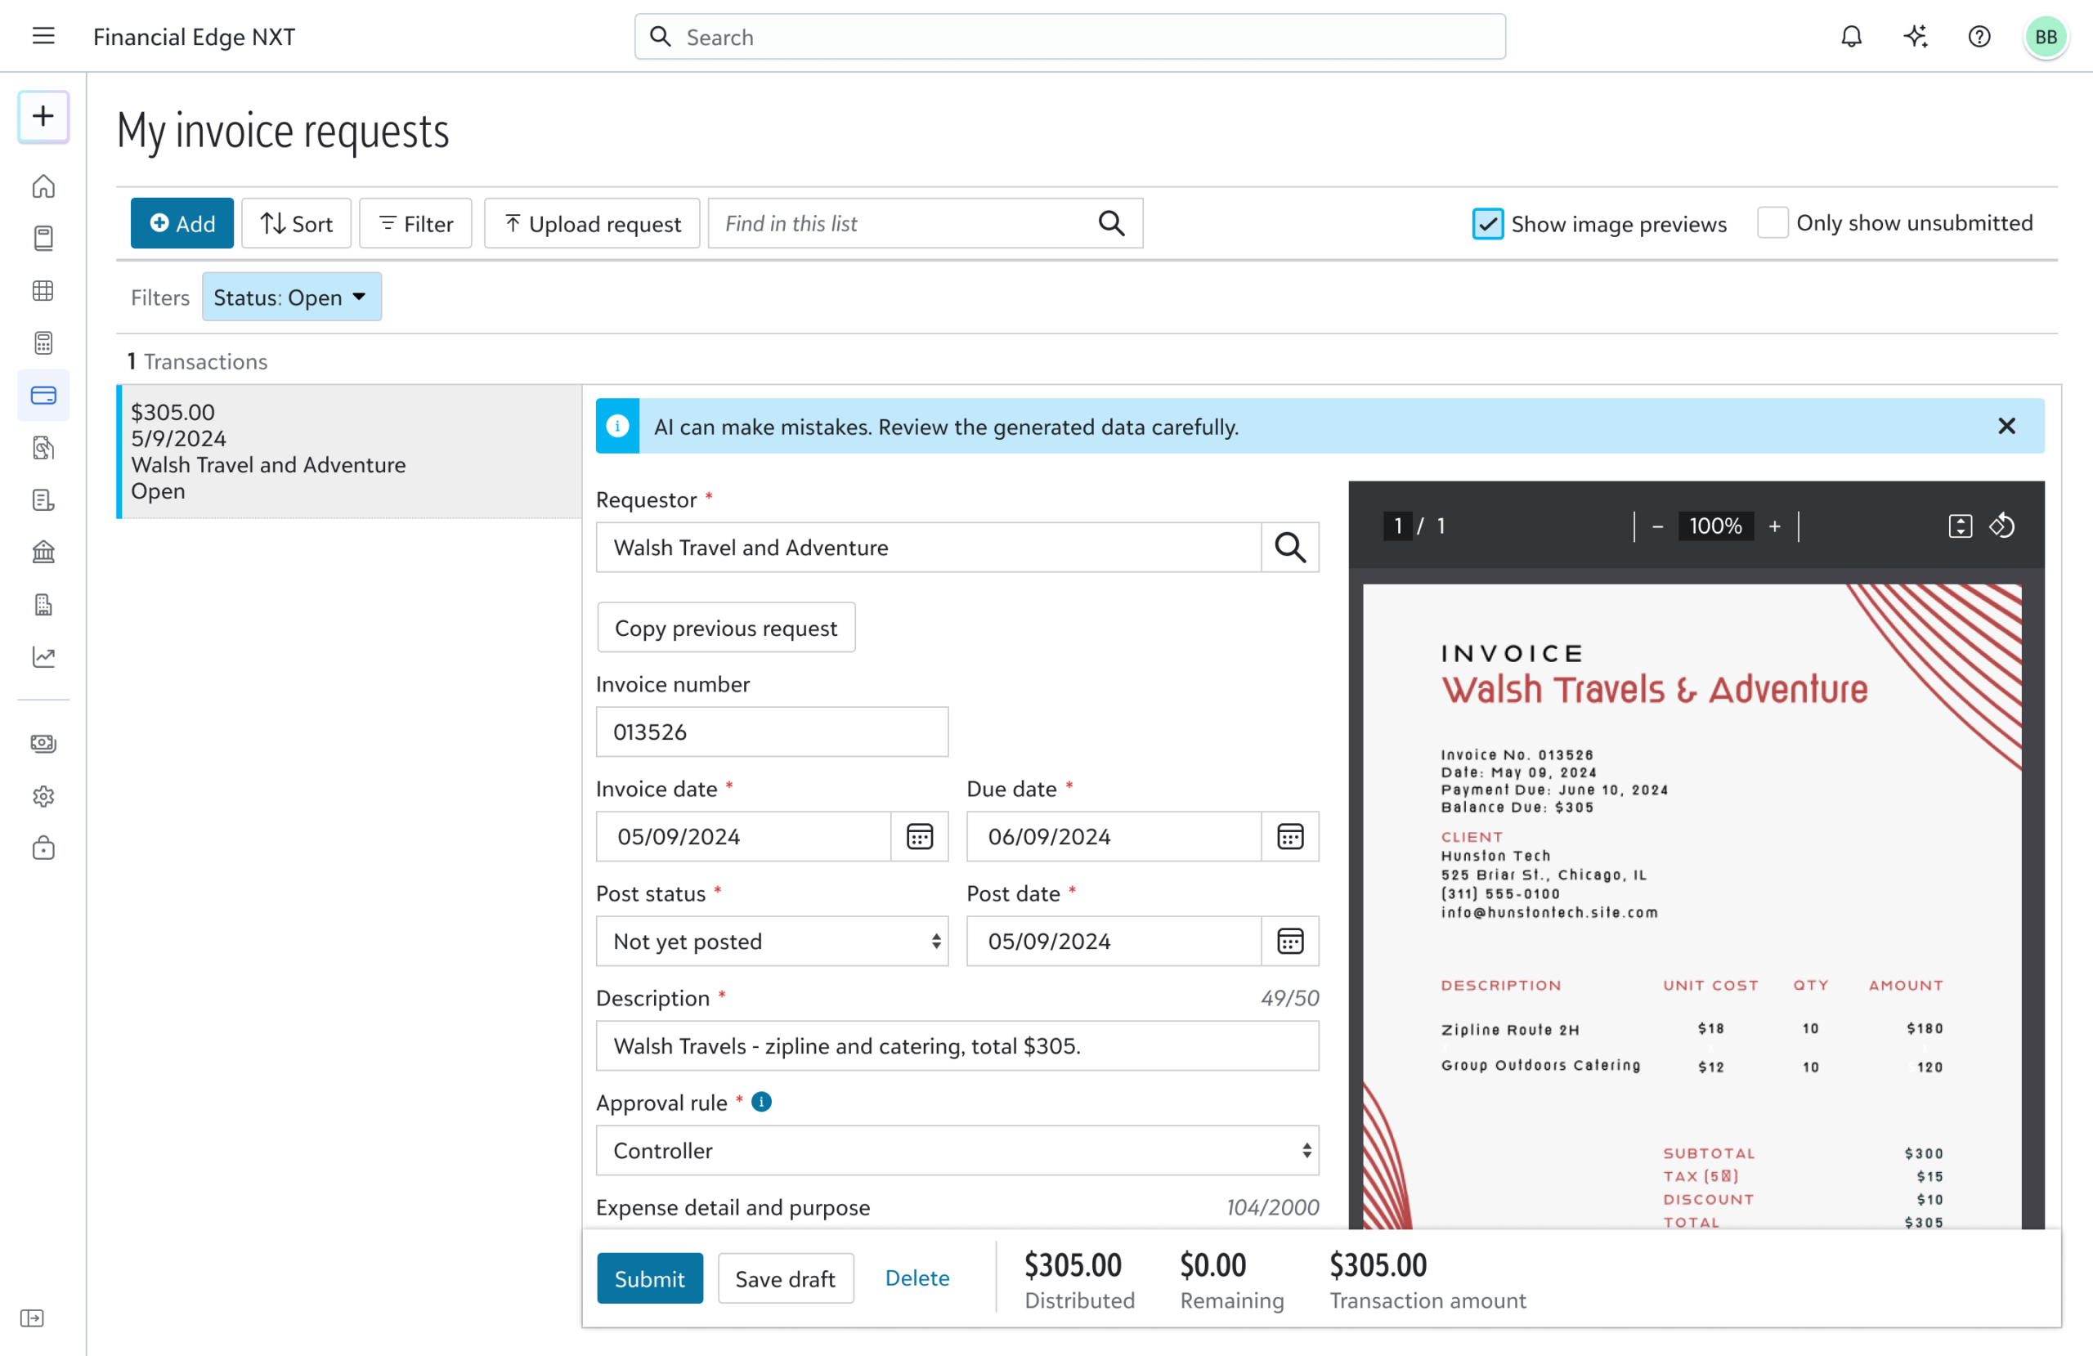The image size is (2093, 1356).
Task: Click the "My invoice requests" heading
Action: tap(283, 131)
